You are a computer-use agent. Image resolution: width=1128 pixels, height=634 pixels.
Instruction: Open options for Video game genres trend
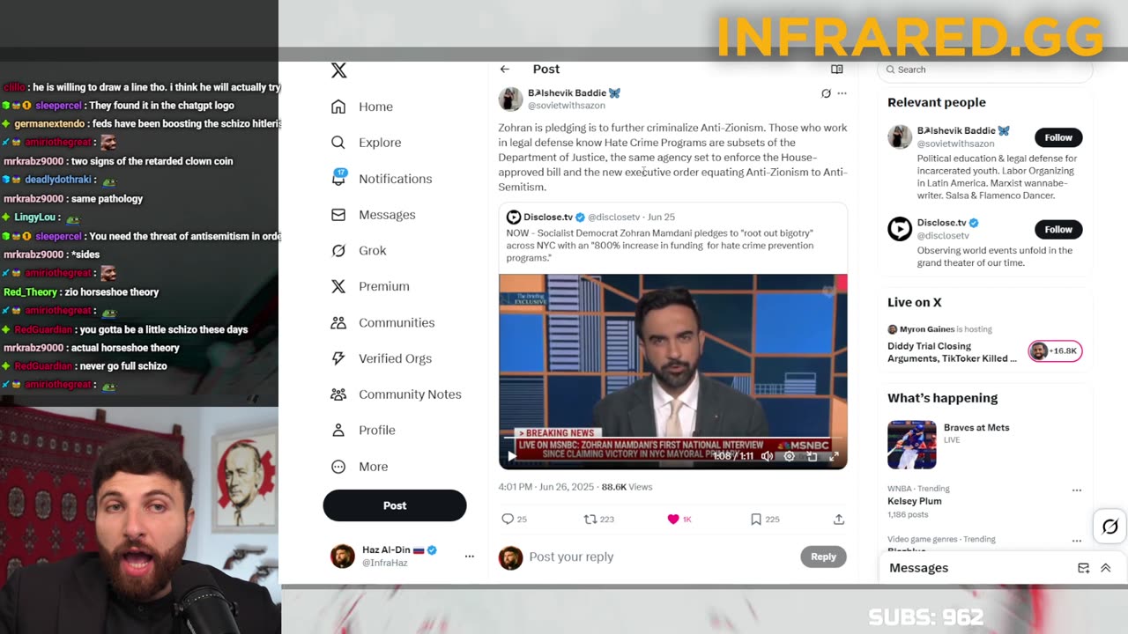tap(1076, 540)
